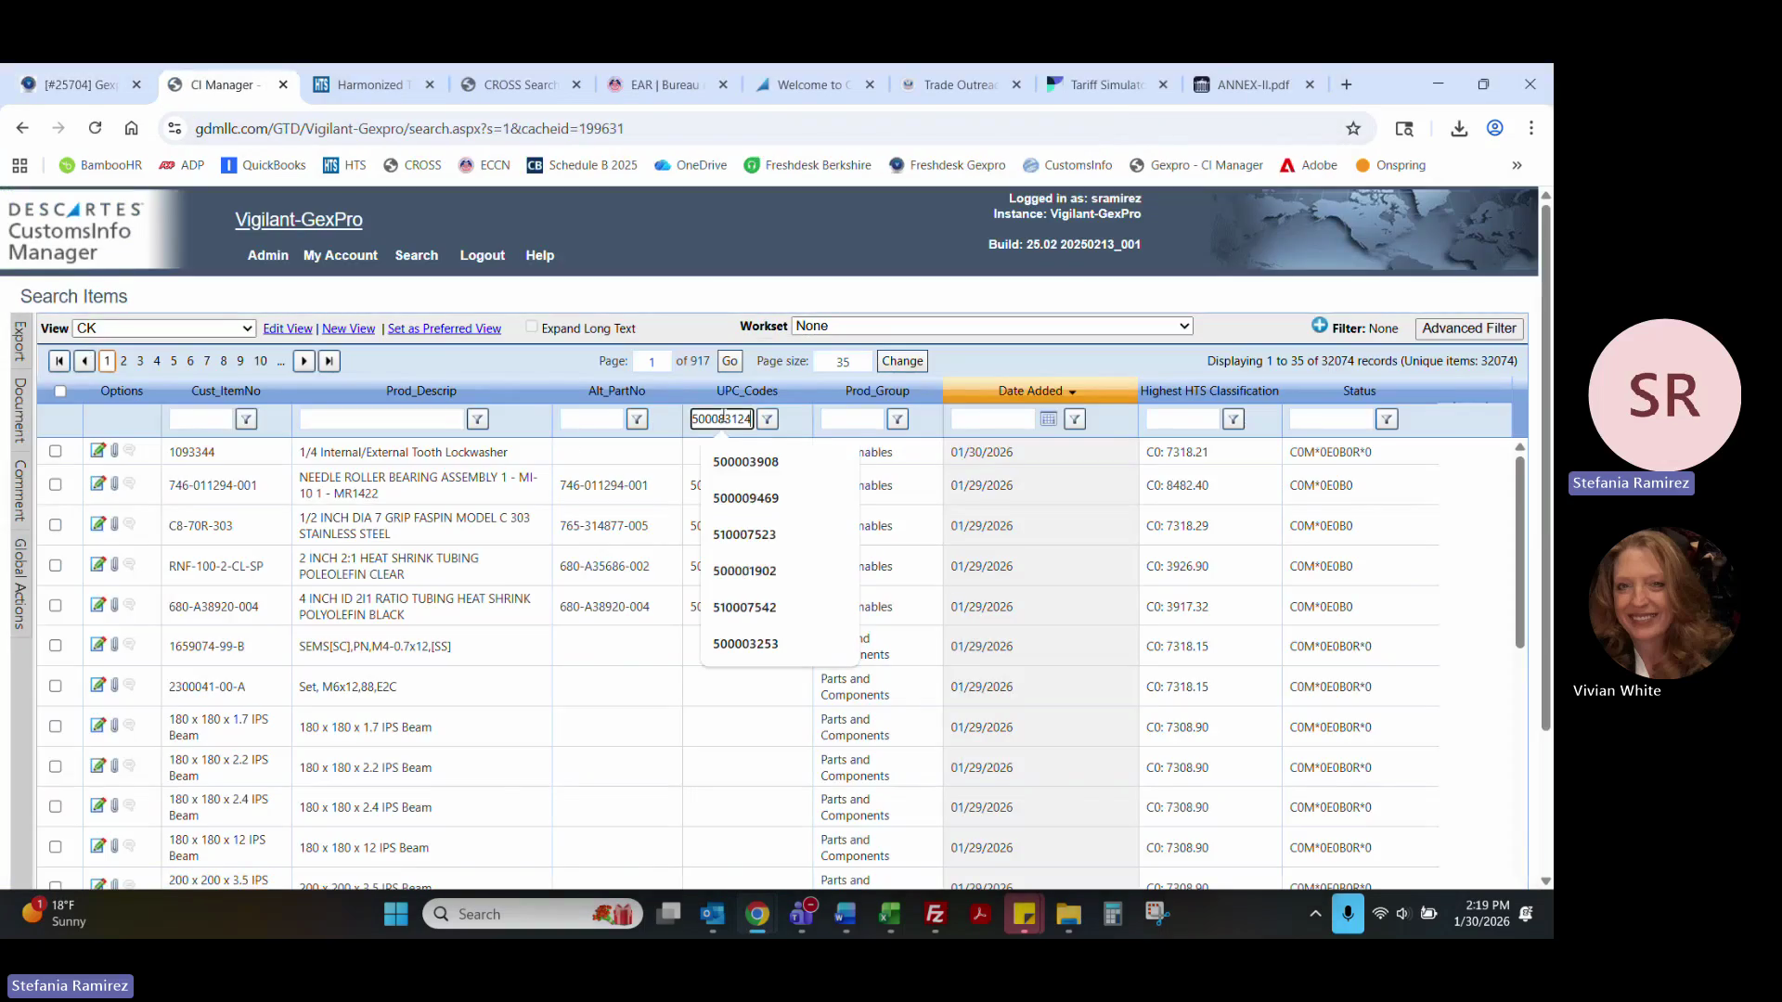Open the Edit View link
This screenshot has width=1782, height=1002.
(x=287, y=328)
